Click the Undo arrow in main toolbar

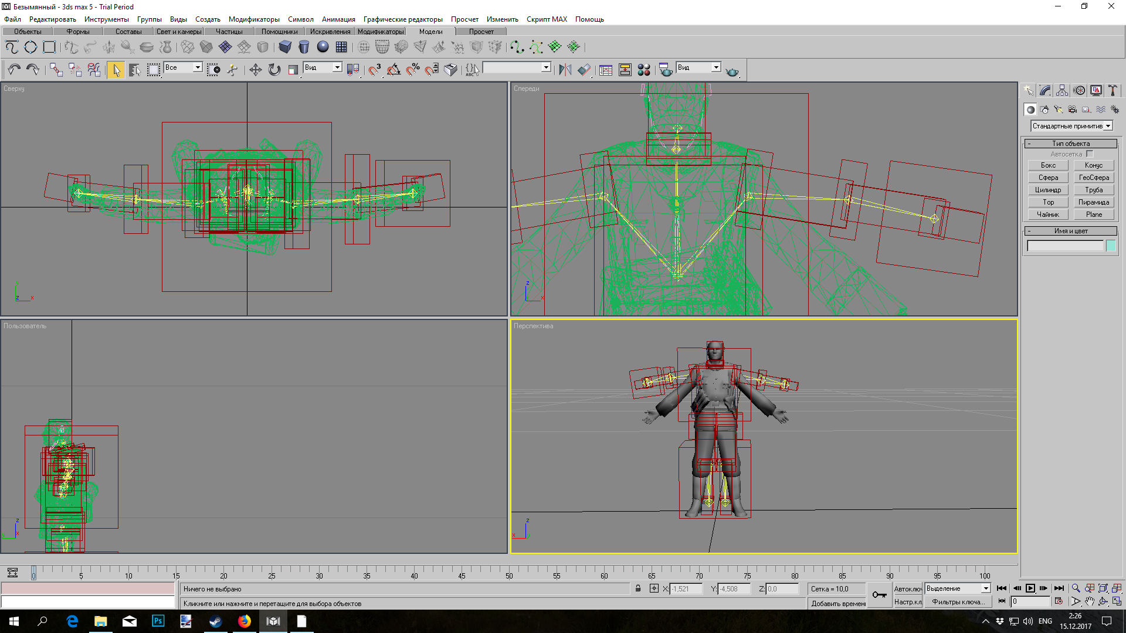[14, 70]
